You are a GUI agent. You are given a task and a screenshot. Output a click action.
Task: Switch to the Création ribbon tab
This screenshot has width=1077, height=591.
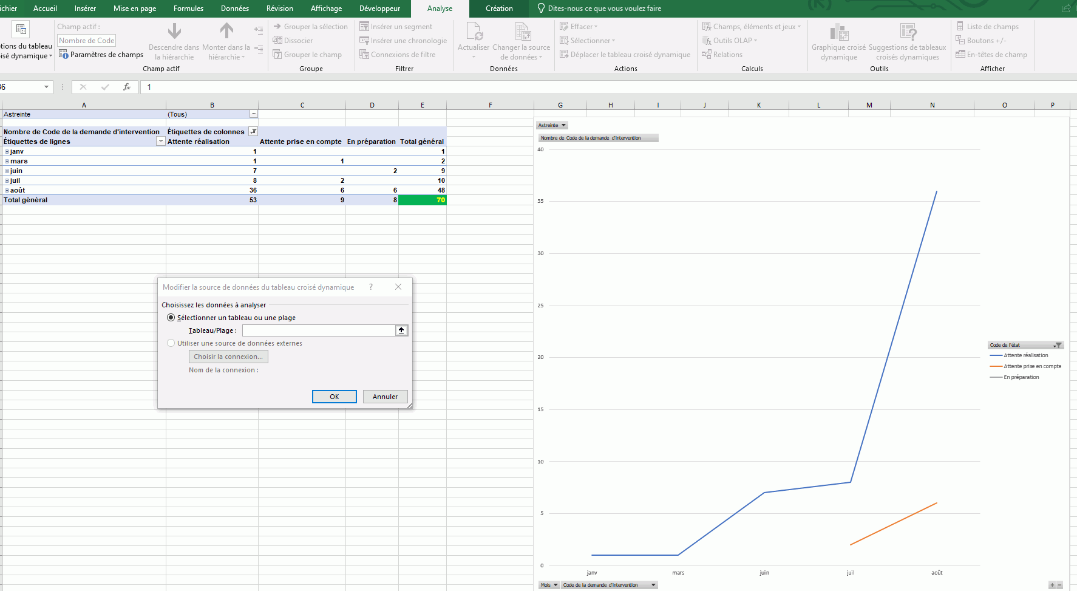pos(499,9)
